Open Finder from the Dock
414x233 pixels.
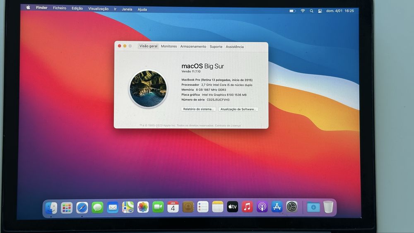pos(51,208)
